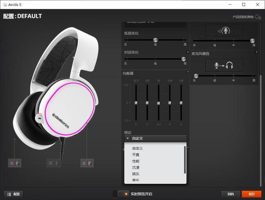Screen dimensions: 265x200
Task: Select 自定义 from the preset list
Action: [x=137, y=149]
